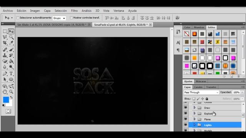
Task: Switch to the Canales tab
Action: pos(198,87)
